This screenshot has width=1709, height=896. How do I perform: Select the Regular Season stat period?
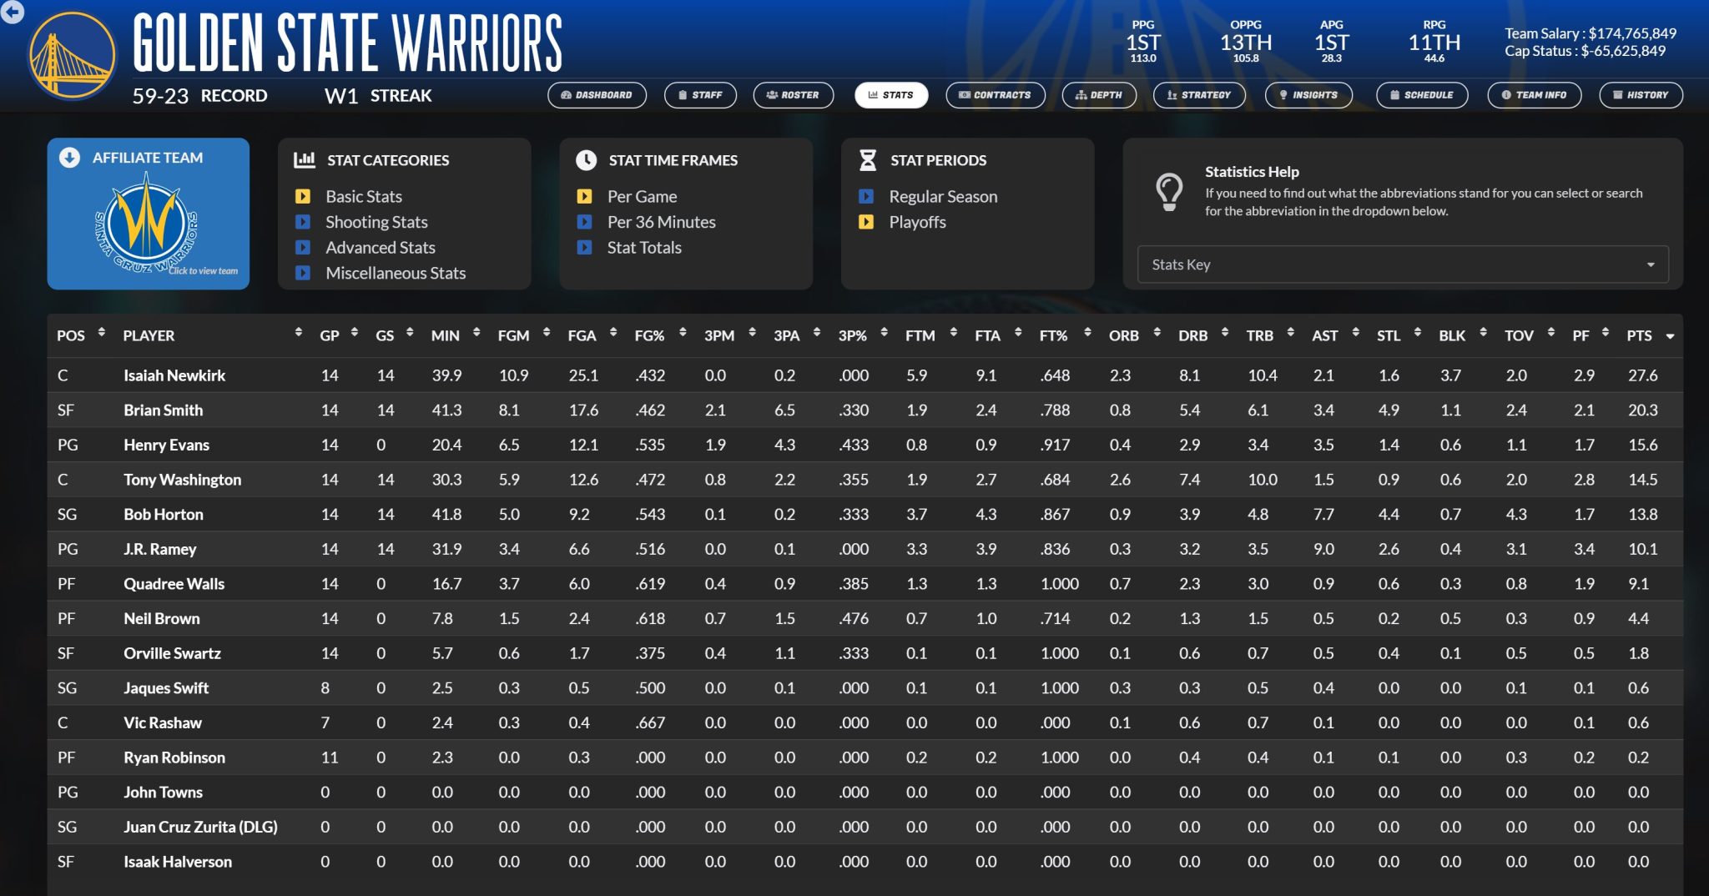942,197
